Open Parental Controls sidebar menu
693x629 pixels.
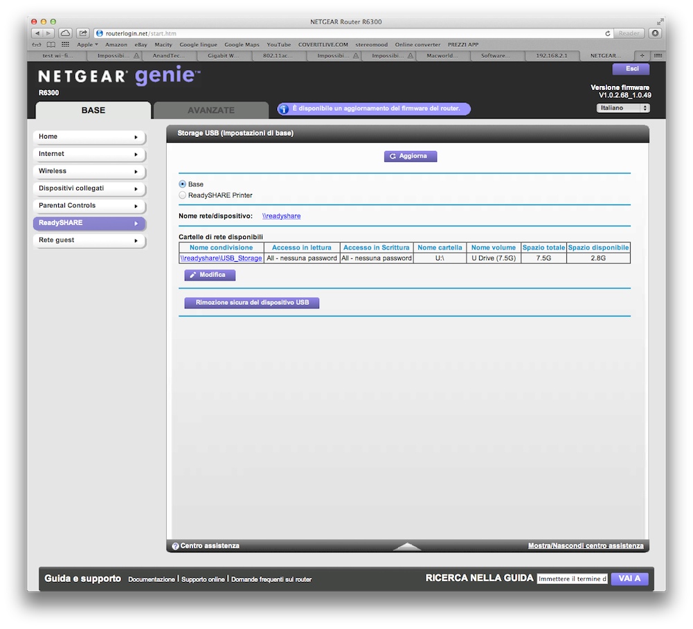click(x=89, y=206)
